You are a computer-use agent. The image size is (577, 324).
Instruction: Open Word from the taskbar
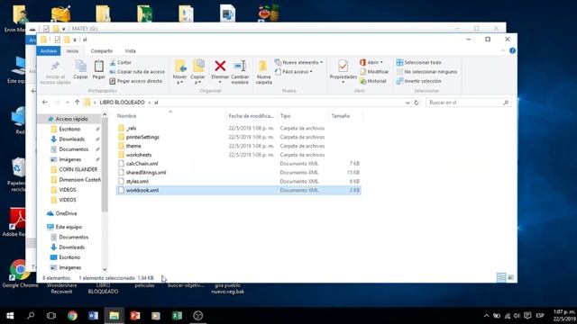93,316
